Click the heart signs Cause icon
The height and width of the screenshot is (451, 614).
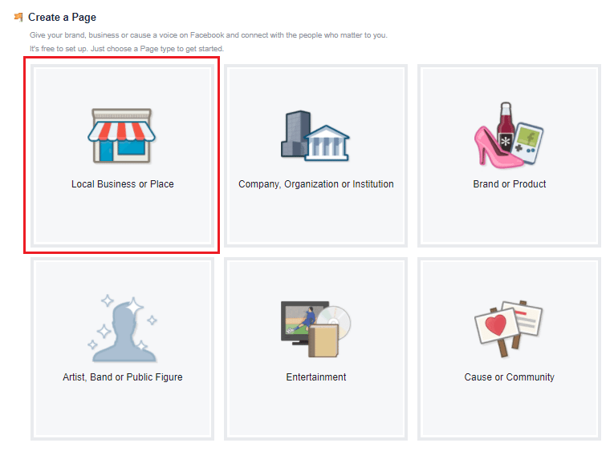click(x=509, y=328)
